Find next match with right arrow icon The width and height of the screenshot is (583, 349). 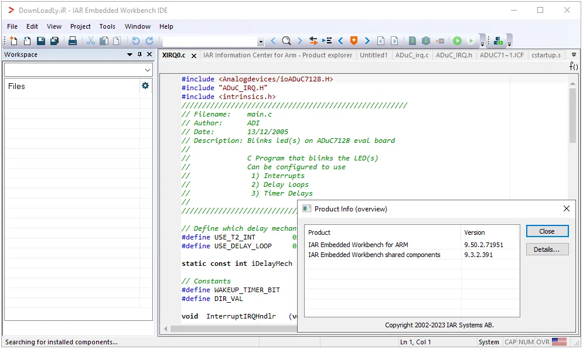point(299,41)
